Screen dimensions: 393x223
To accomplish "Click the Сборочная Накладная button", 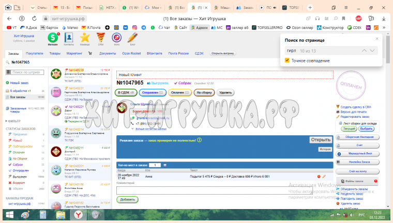I will coord(357,137).
